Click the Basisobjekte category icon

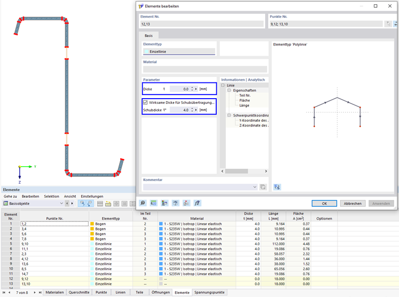pos(6,204)
